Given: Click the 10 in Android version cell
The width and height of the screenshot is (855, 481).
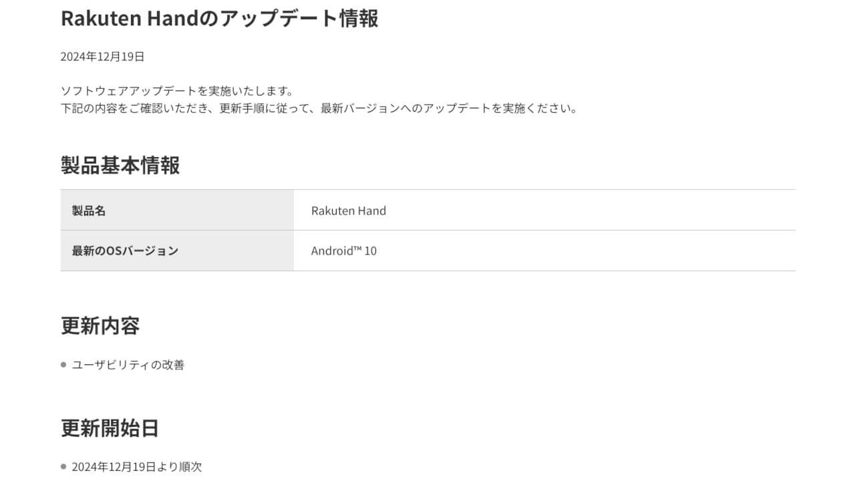Looking at the screenshot, I should 371,251.
